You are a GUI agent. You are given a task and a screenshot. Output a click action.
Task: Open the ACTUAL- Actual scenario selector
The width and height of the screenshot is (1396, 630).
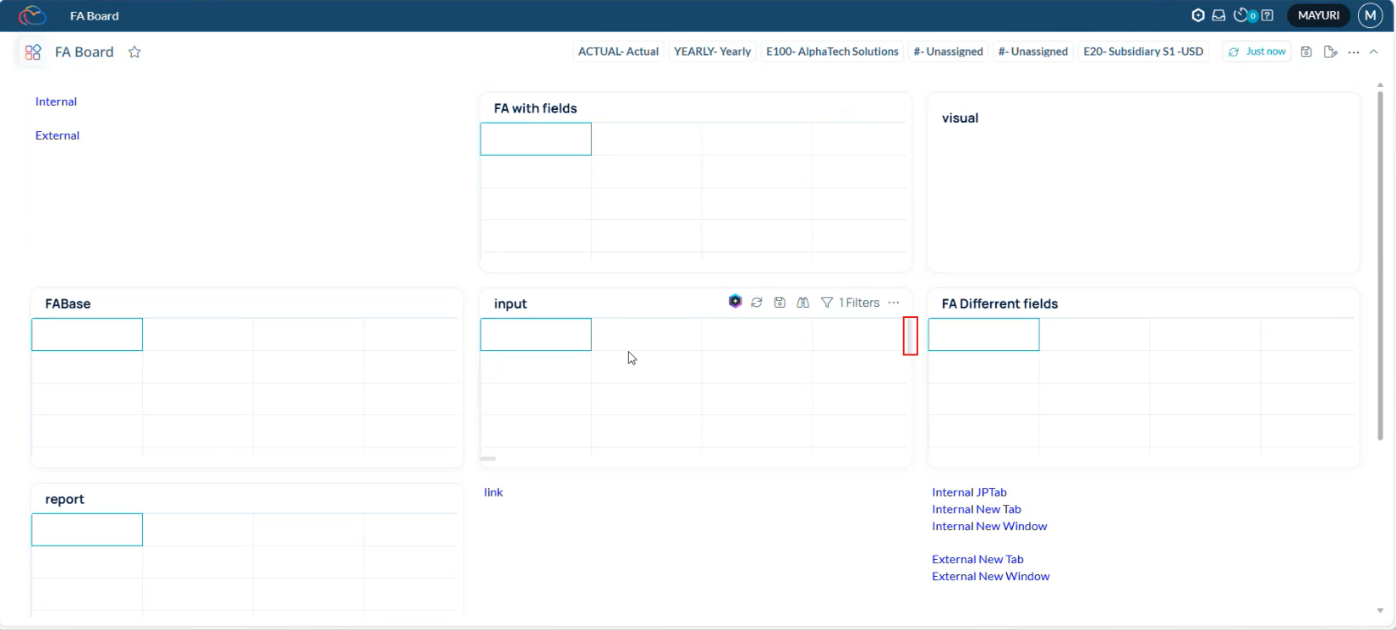tap(618, 52)
